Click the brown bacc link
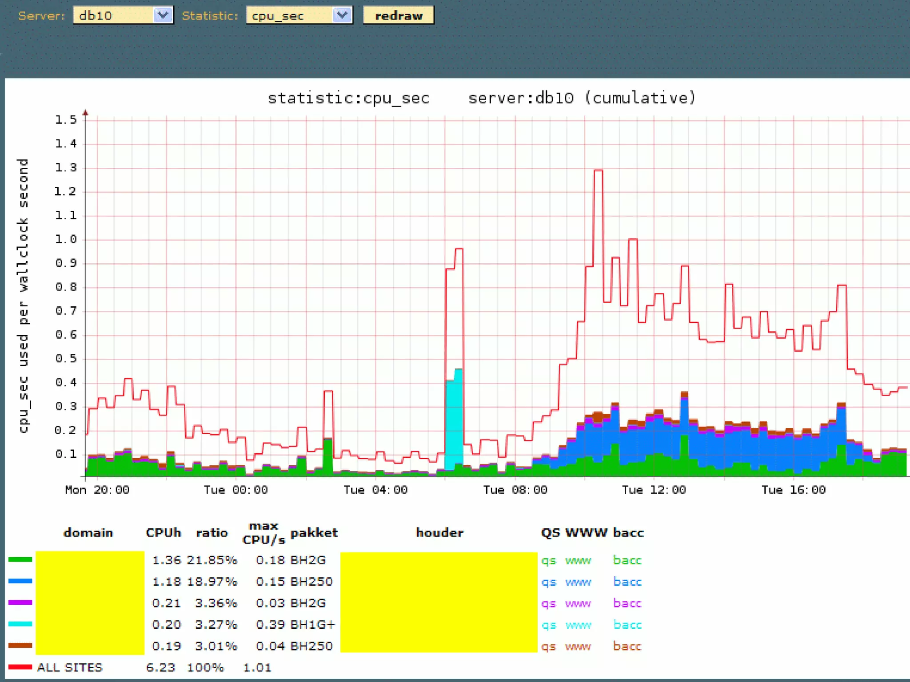 coord(627,646)
